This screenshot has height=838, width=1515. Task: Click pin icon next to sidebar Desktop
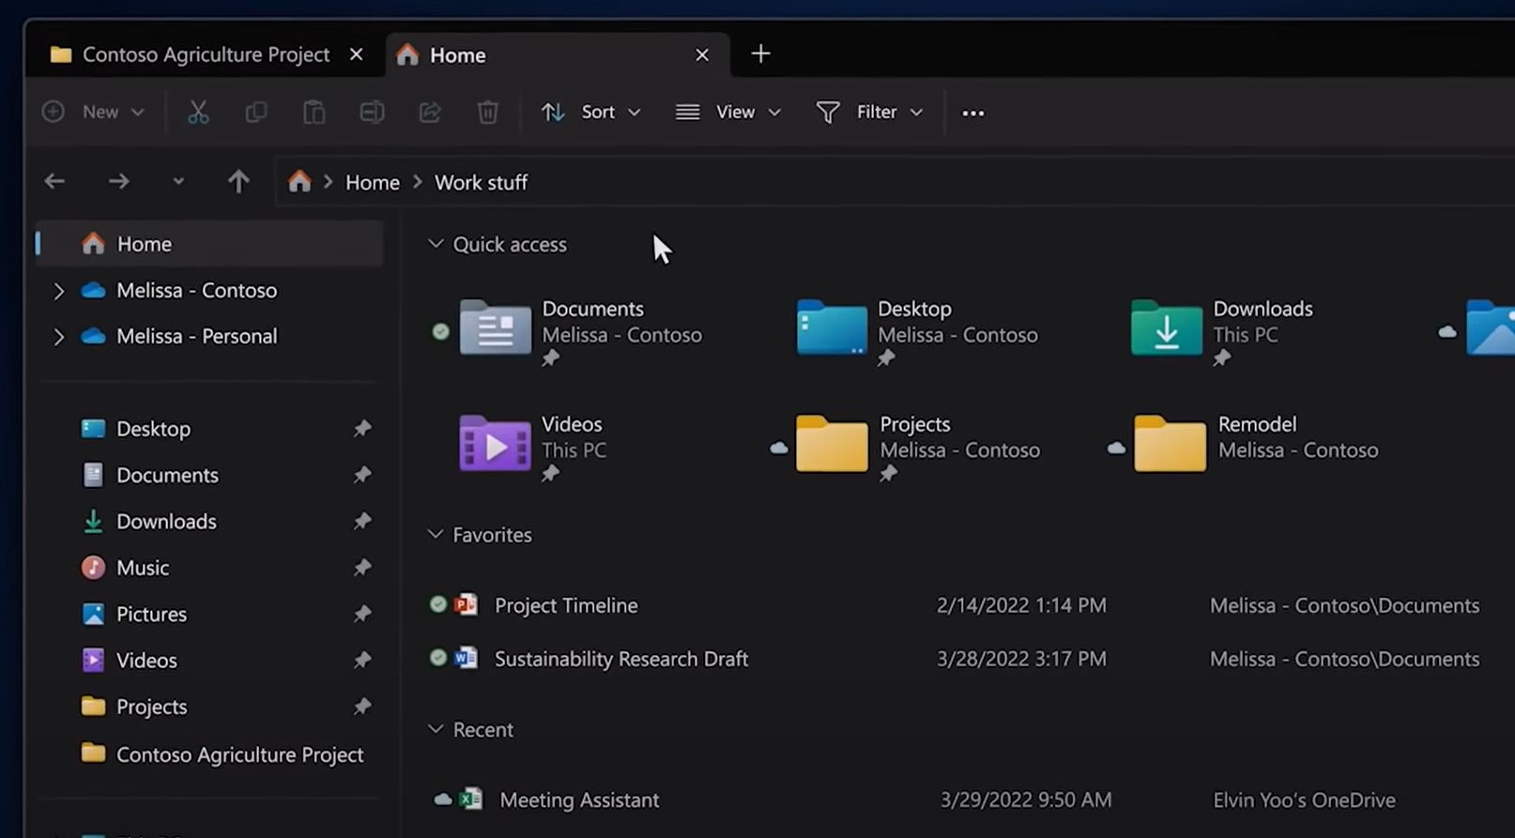pyautogui.click(x=362, y=429)
